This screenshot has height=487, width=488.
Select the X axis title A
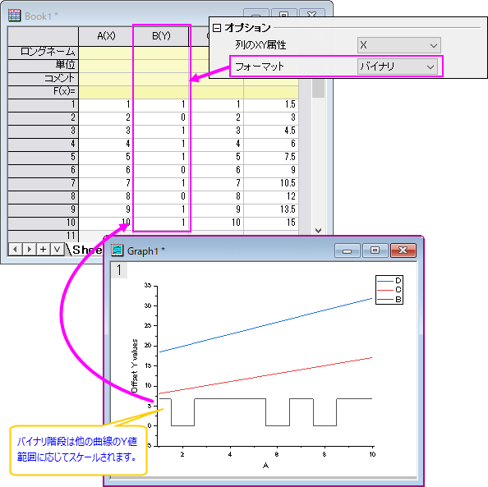(265, 466)
